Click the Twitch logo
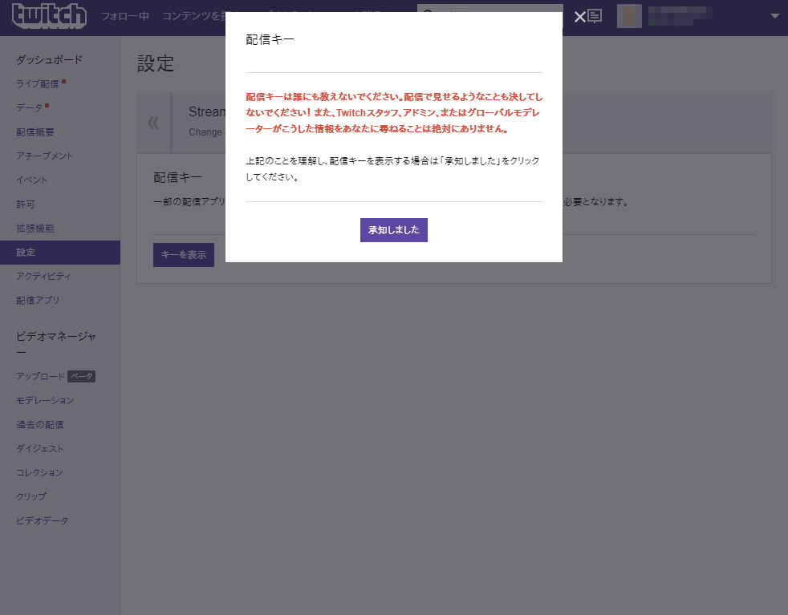The image size is (788, 615). pyautogui.click(x=49, y=15)
